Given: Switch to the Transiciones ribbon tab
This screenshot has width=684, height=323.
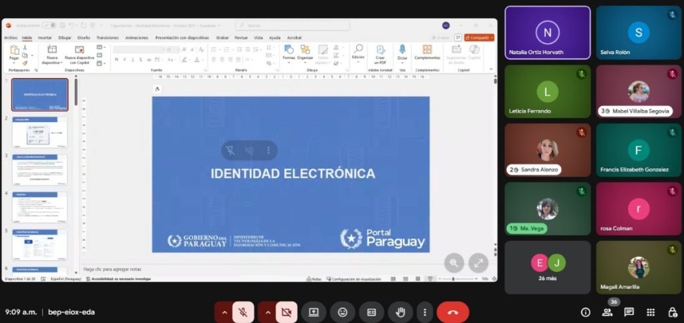Looking at the screenshot, I should (x=108, y=38).
